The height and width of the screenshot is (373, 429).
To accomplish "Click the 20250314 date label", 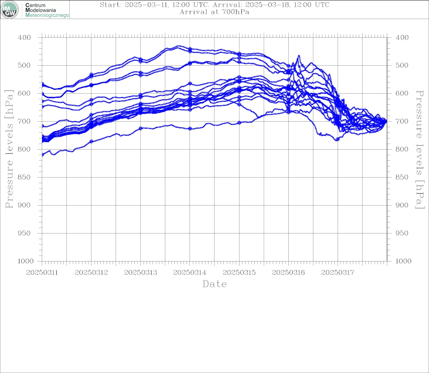I will (x=190, y=273).
